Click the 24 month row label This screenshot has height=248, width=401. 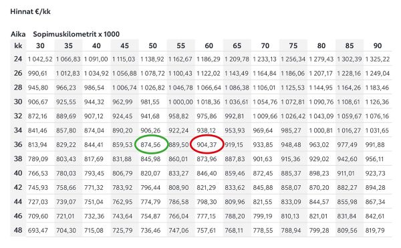pos(18,59)
